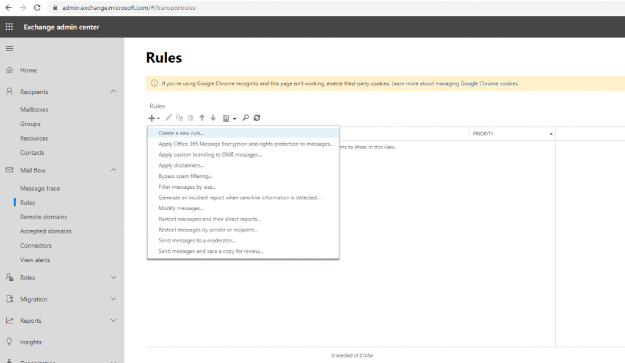The image size is (625, 363).
Task: Click the move rule up arrow icon
Action: [x=202, y=118]
